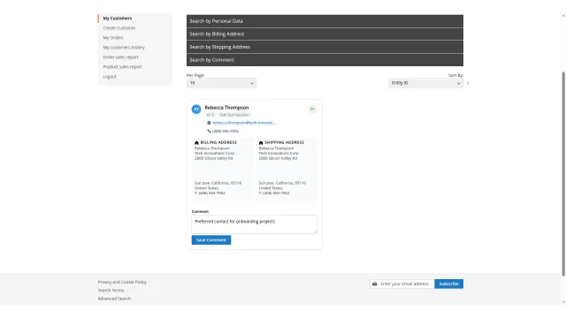Screen dimensions: 566x318
Task: Expand the Search by Personal Data section
Action: click(325, 21)
